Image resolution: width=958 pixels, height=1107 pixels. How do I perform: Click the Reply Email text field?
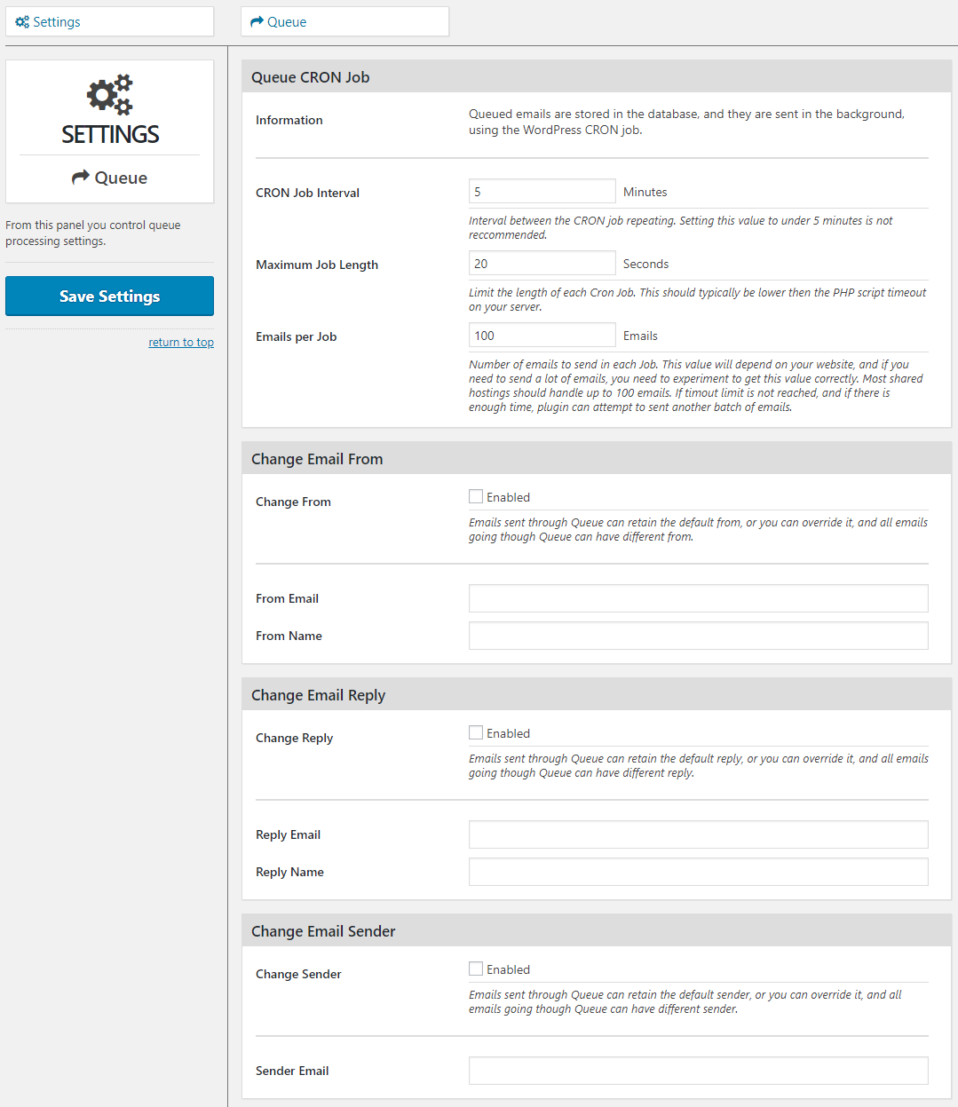(x=698, y=834)
